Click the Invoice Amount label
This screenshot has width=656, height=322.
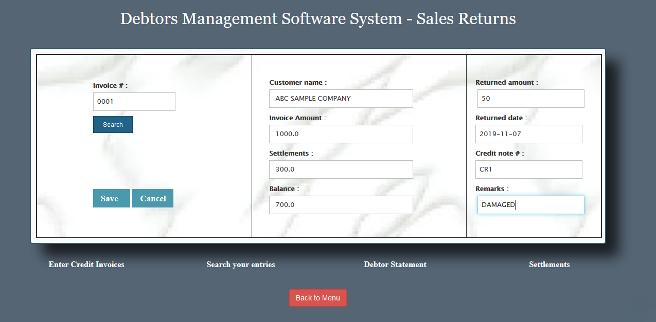click(297, 118)
